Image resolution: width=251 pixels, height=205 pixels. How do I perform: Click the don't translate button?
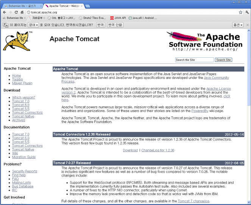115,25
